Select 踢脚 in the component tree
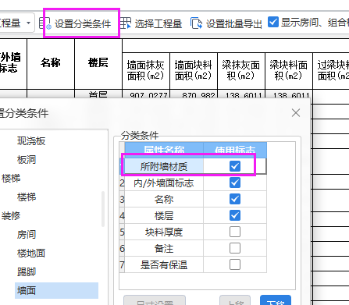 point(27,272)
